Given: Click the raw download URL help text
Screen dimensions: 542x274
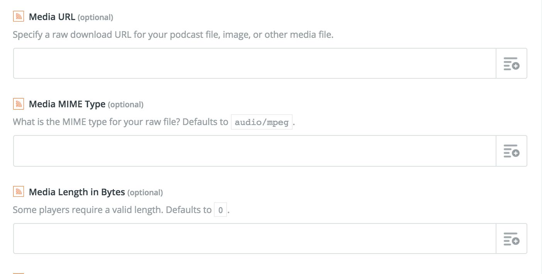Looking at the screenshot, I should 173,35.
